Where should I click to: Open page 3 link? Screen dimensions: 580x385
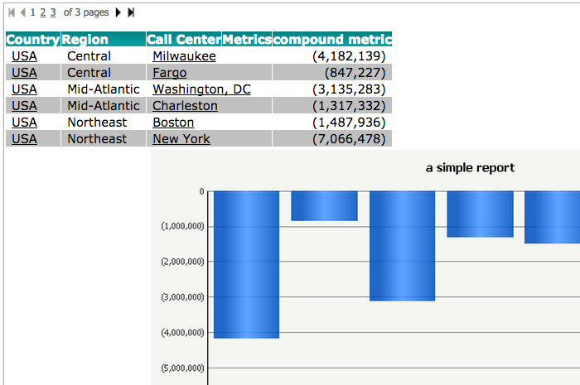(53, 12)
